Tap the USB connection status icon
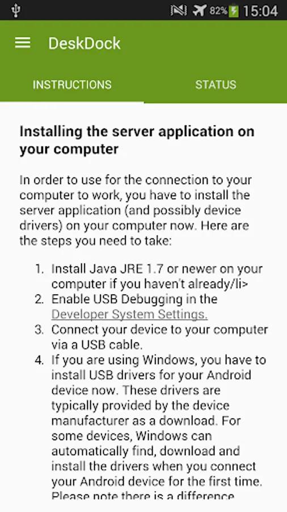 point(15,11)
